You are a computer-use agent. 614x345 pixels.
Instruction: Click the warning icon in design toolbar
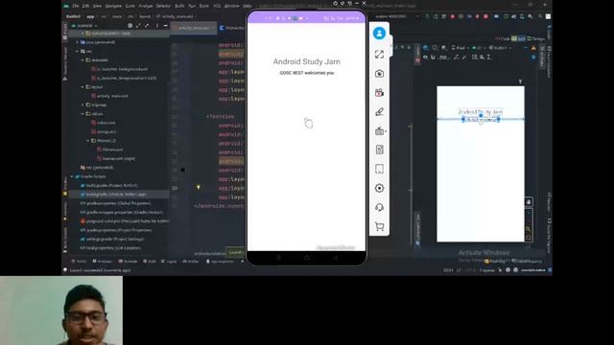[533, 48]
